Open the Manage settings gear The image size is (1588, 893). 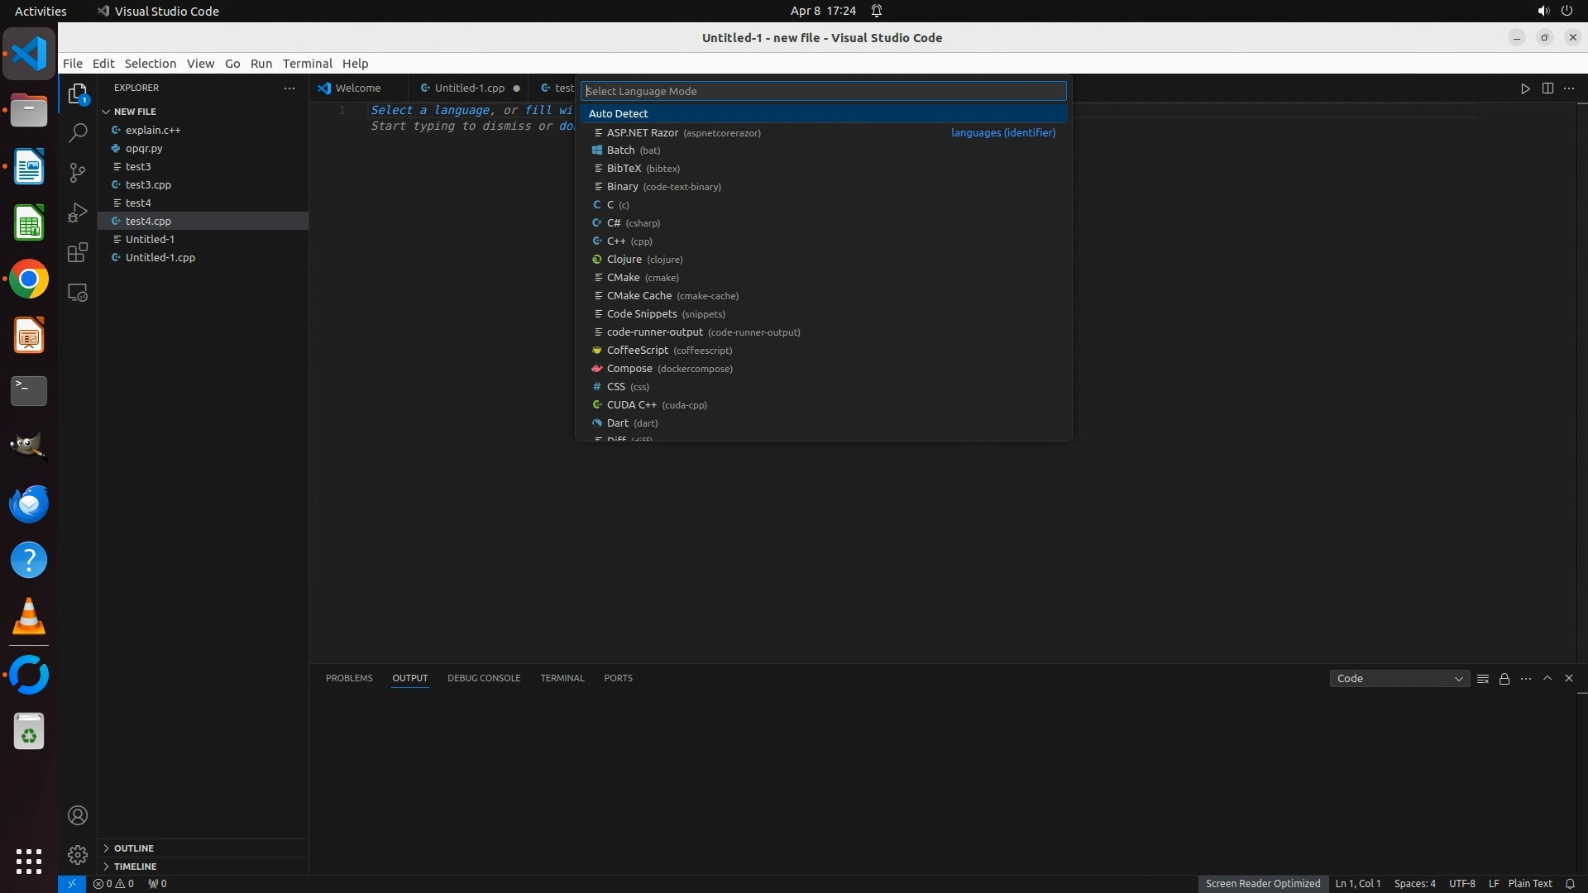pos(78,854)
